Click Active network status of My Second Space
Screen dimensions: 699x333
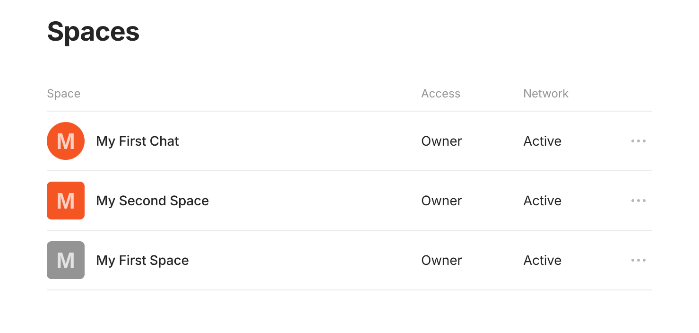(542, 201)
